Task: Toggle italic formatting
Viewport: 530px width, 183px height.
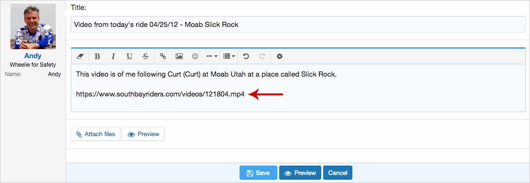Action: (113, 56)
